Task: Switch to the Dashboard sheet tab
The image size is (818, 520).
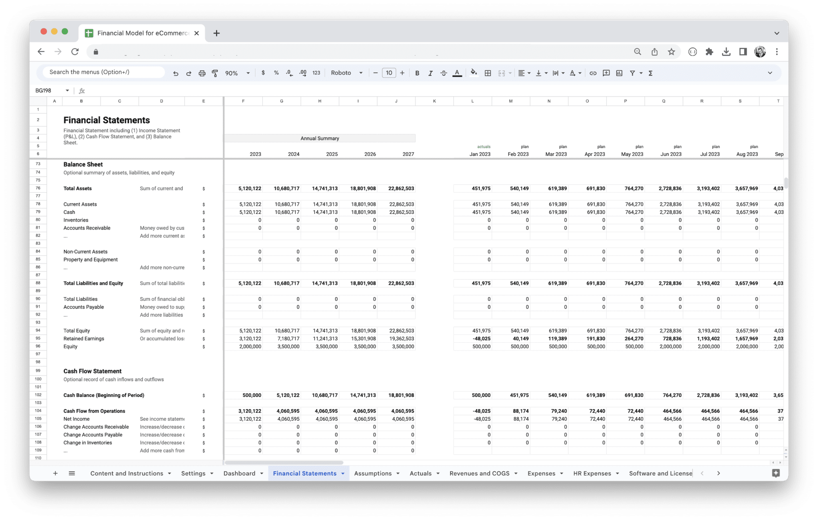Action: (240, 473)
